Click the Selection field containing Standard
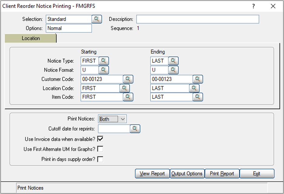 (x=69, y=19)
